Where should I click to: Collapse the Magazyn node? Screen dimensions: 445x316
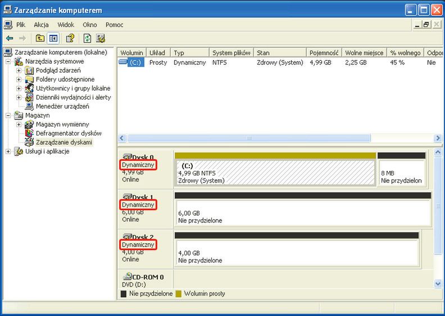8,116
